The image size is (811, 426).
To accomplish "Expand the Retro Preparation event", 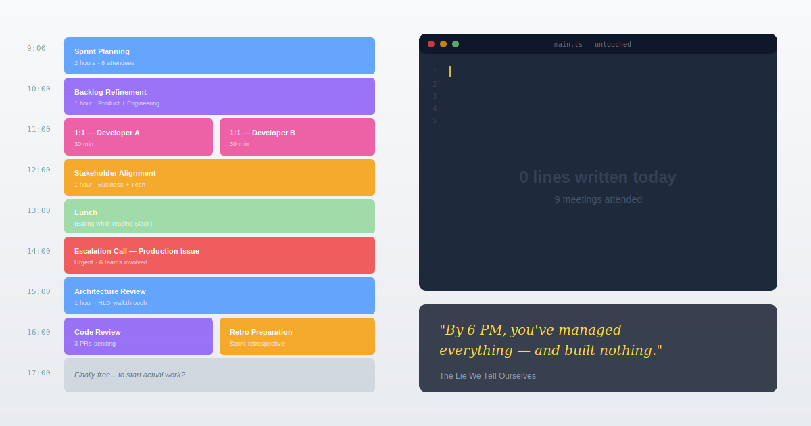I will (x=297, y=336).
